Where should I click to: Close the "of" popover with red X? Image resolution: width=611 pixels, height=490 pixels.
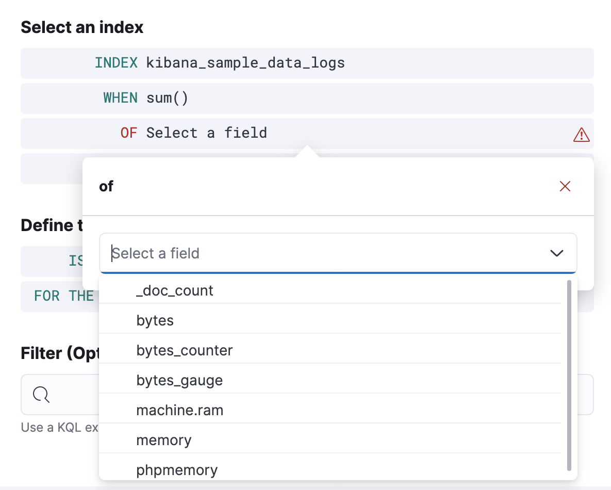click(565, 187)
